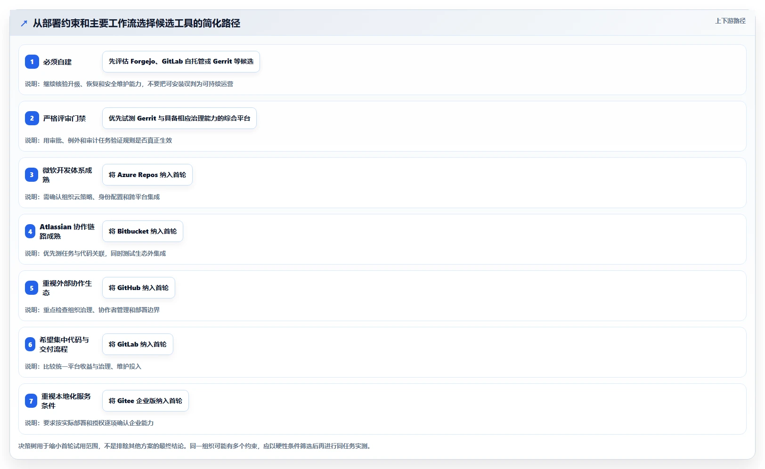Click the 必须自建 condition label
The width and height of the screenshot is (765, 469).
57,62
